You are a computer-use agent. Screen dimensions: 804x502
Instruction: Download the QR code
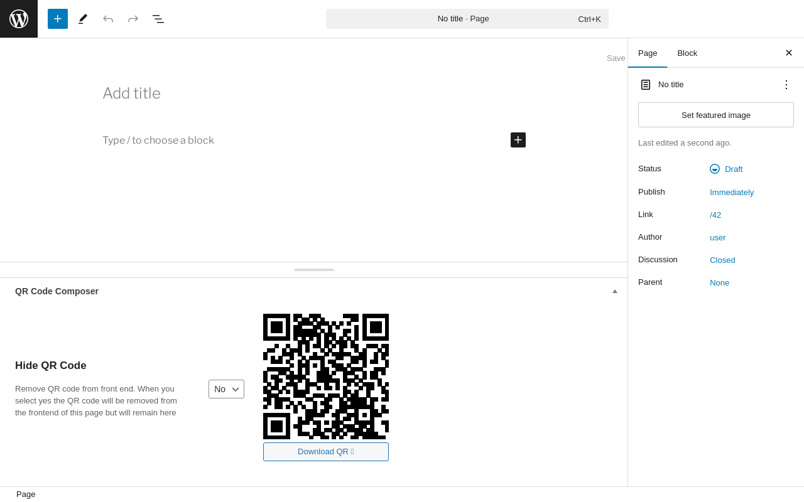(326, 452)
